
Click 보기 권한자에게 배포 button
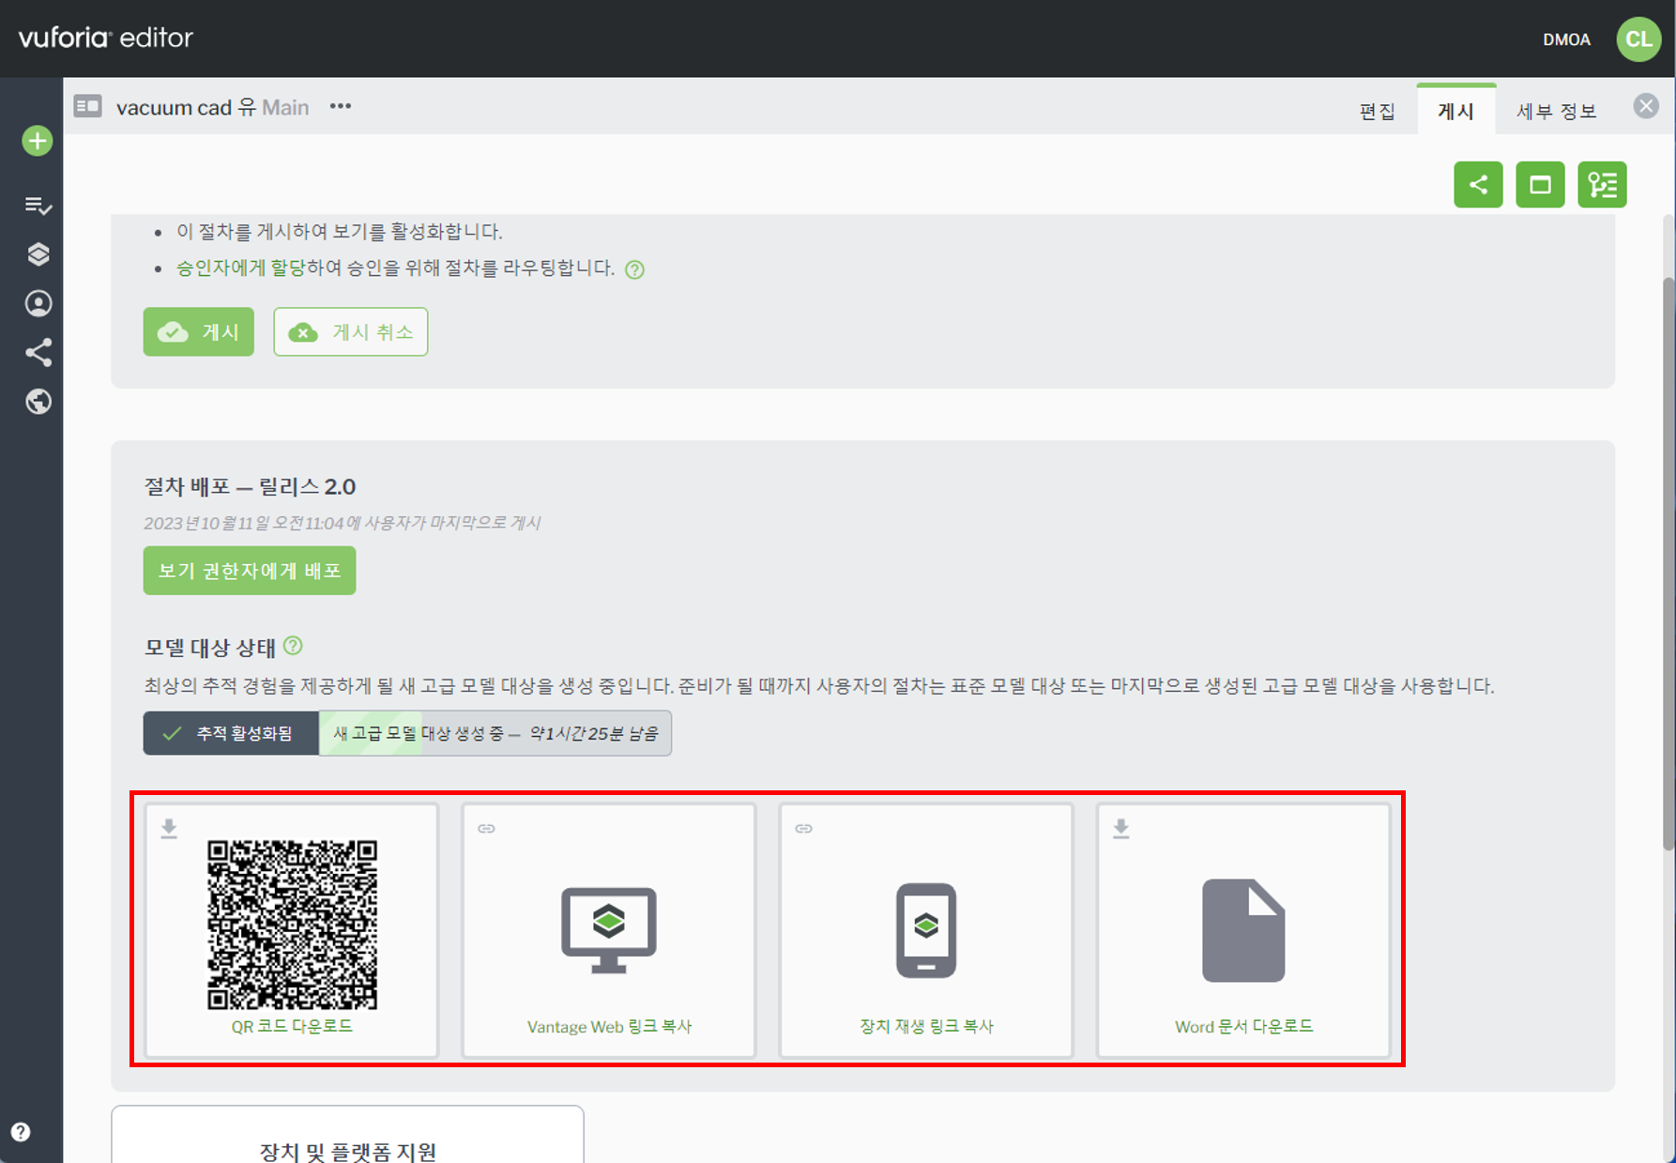(x=250, y=571)
